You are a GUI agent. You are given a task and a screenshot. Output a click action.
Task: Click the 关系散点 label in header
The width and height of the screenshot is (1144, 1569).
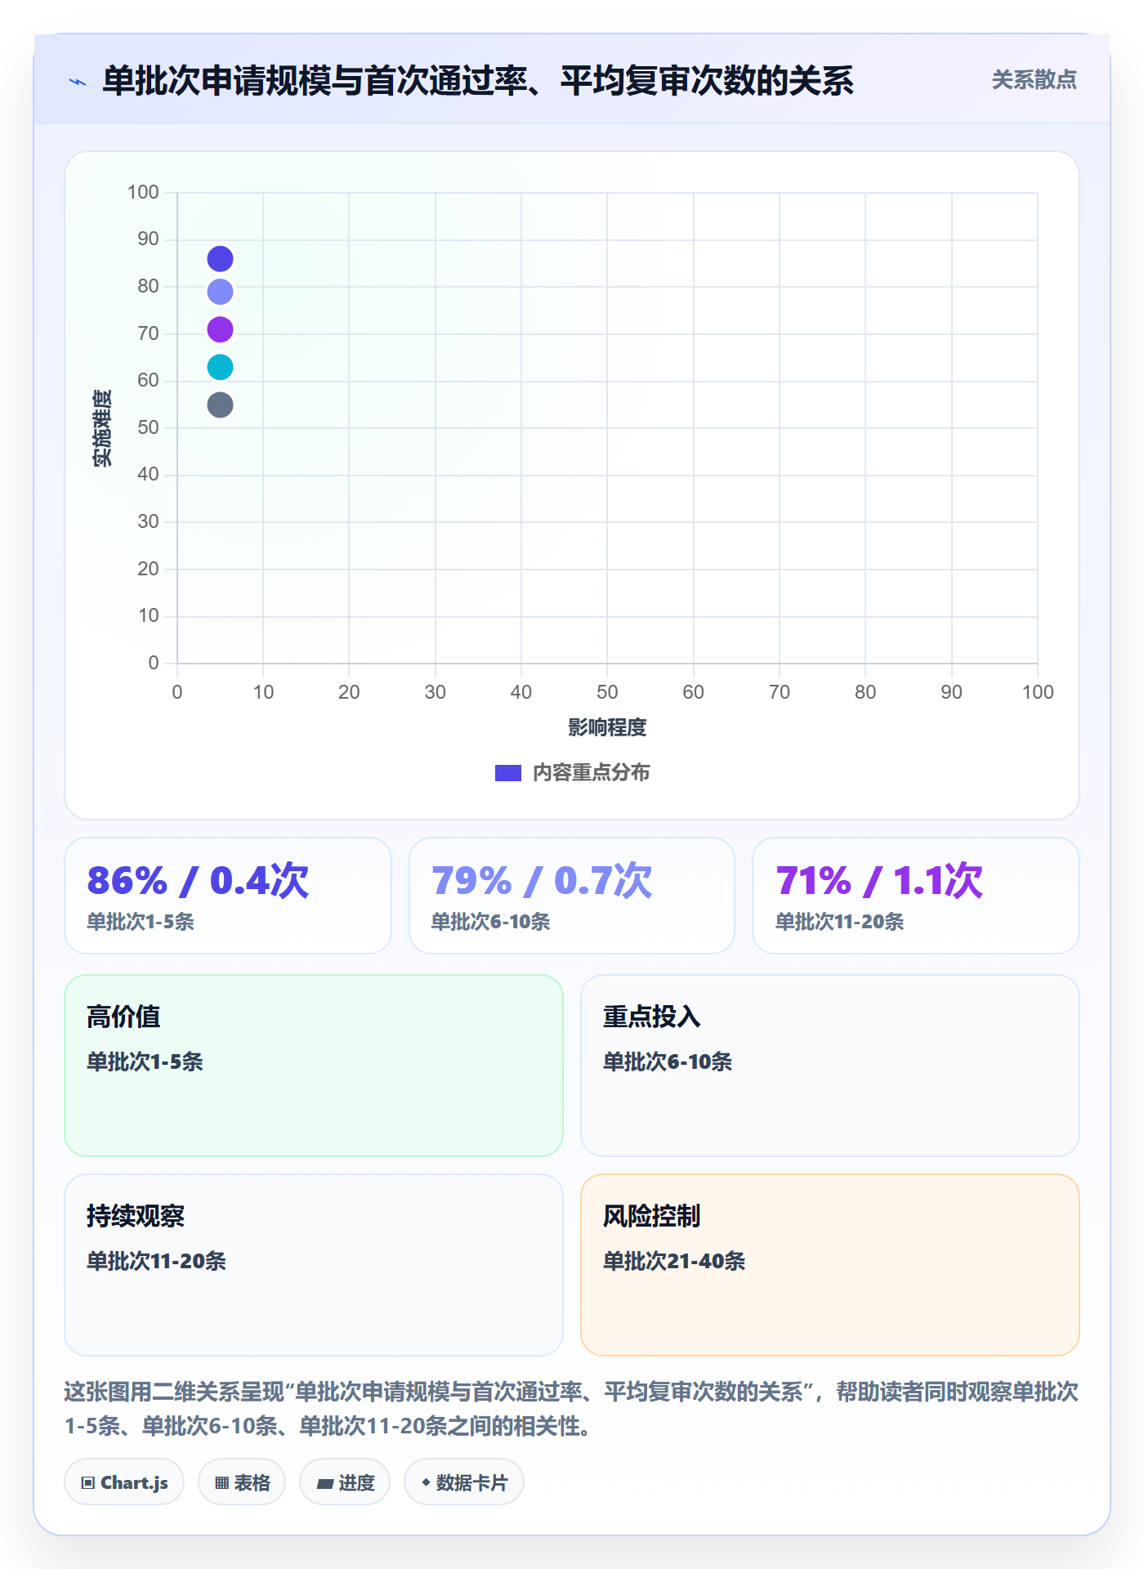coord(1034,80)
